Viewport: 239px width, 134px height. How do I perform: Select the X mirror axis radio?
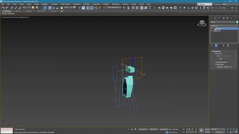(x=218, y=56)
